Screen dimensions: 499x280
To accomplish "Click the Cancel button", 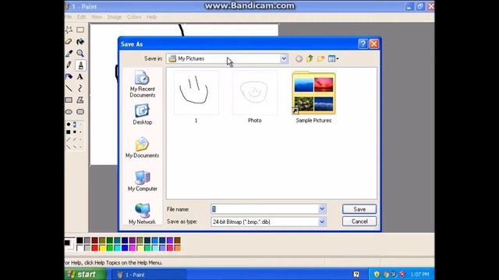I will click(x=359, y=221).
